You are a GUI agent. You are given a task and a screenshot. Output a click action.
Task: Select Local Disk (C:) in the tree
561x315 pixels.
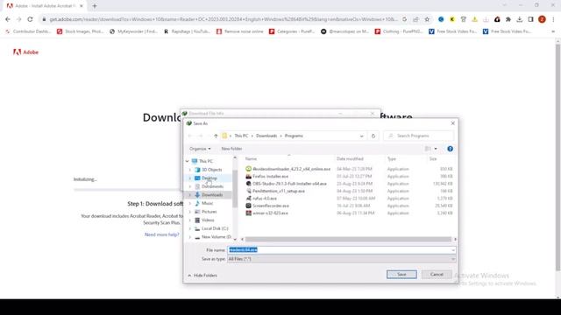click(x=215, y=228)
